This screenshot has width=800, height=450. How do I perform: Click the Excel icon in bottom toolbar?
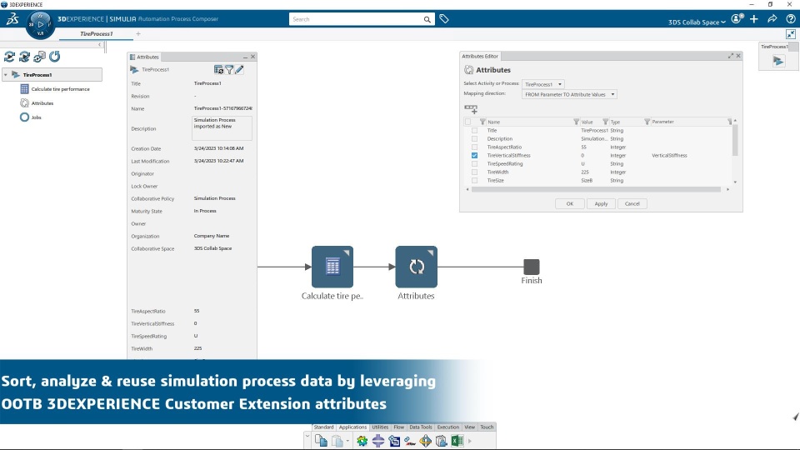[457, 440]
